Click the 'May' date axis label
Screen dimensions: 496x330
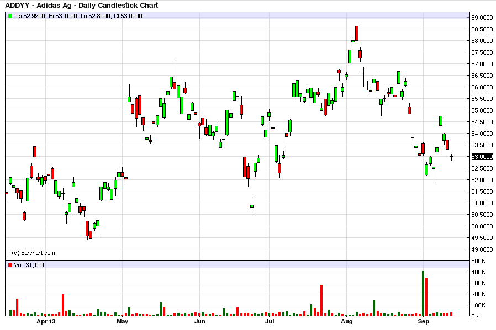[123, 322]
